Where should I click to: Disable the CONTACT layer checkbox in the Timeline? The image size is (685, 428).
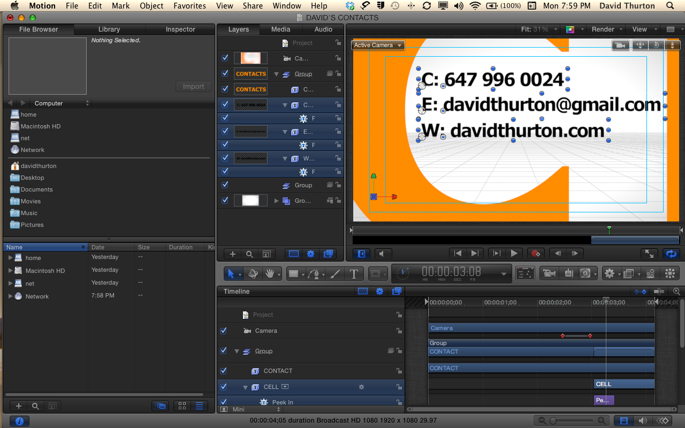(224, 371)
